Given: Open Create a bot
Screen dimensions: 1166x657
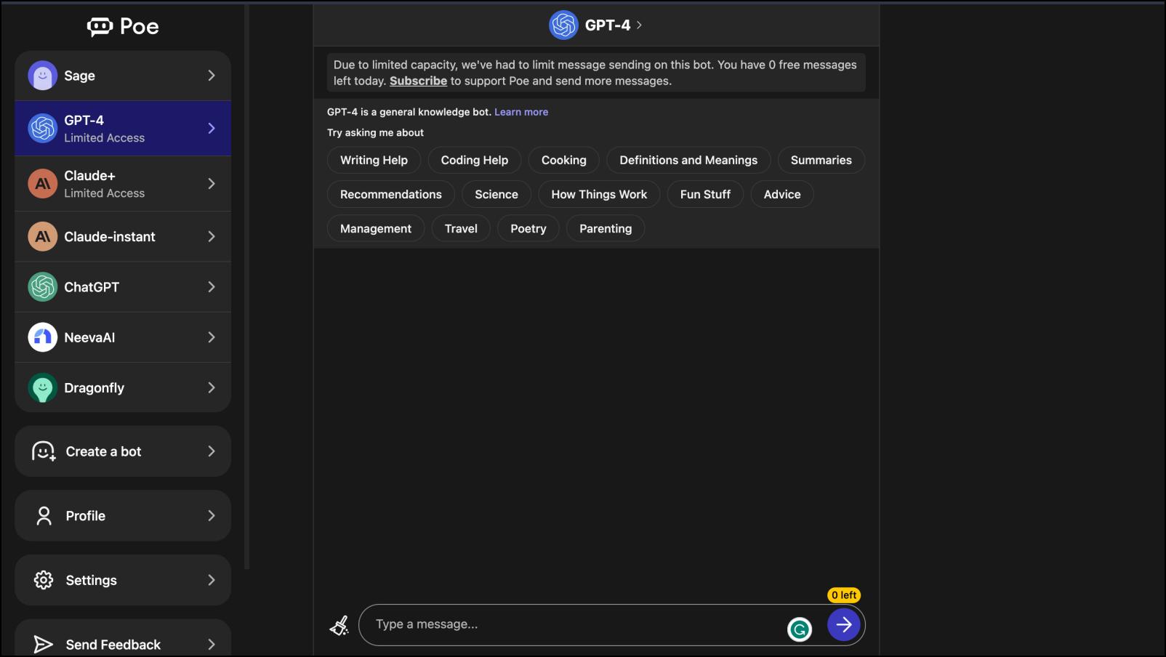Looking at the screenshot, I should (123, 451).
